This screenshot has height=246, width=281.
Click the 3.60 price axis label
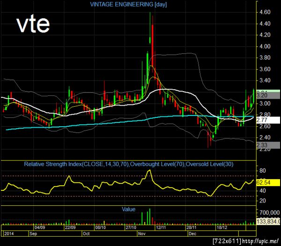point(265,69)
